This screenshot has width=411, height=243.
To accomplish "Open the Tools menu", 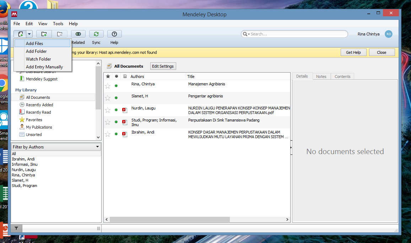I will (58, 24).
